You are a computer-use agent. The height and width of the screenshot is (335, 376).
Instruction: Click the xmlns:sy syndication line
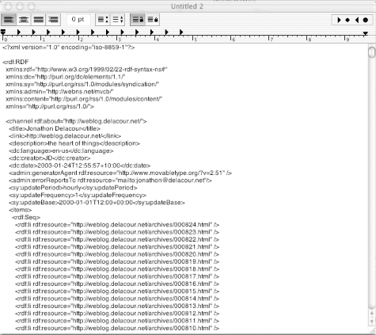[82, 84]
